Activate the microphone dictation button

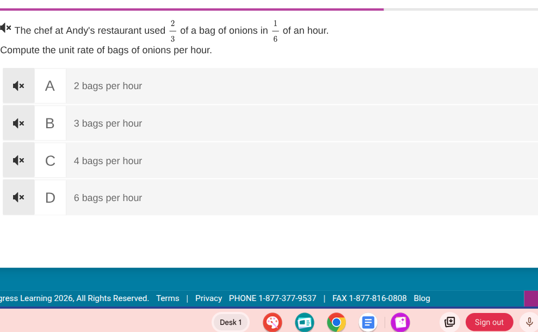529,322
